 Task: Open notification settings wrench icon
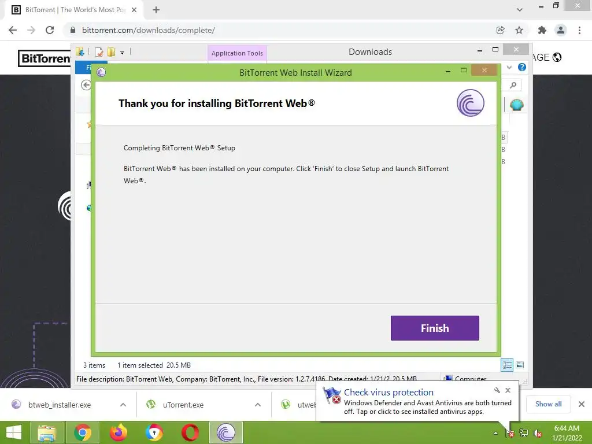click(x=497, y=390)
